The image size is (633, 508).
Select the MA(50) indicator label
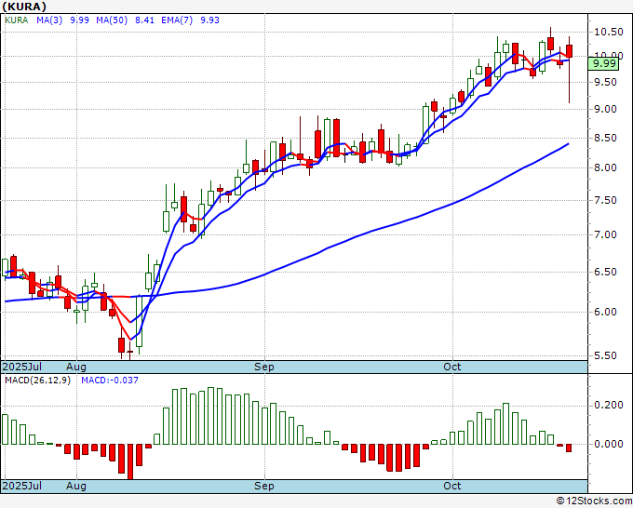coord(112,20)
